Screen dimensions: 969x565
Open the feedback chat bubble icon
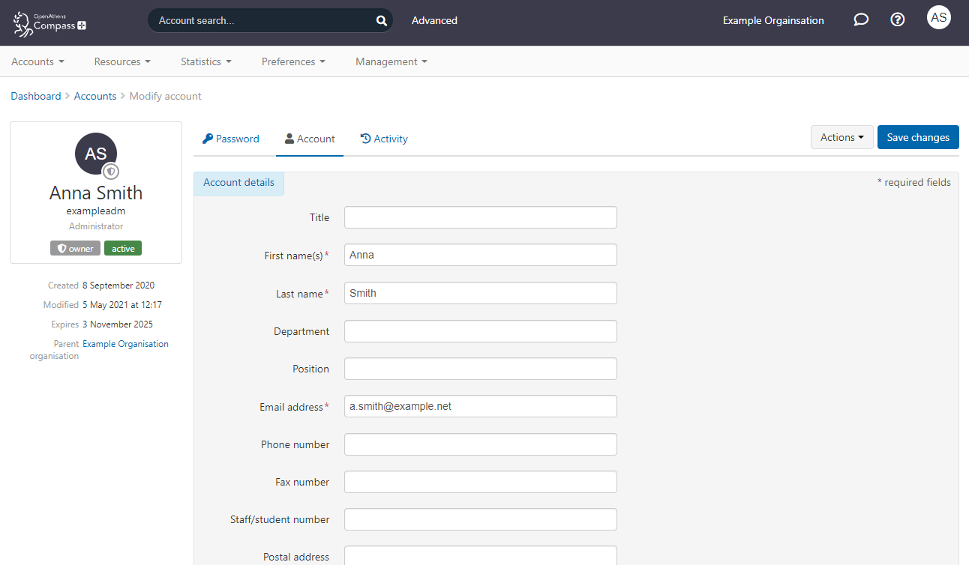[860, 20]
